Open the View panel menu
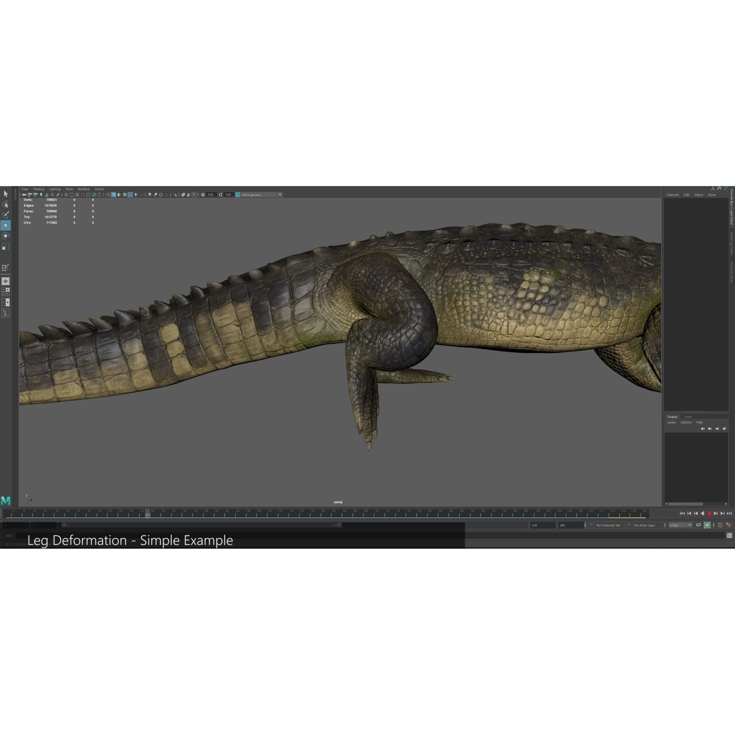 [x=25, y=189]
